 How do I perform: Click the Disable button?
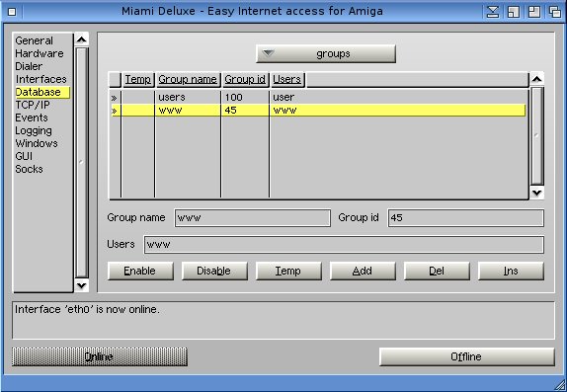point(214,272)
